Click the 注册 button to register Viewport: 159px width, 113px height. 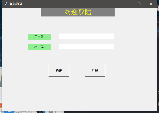click(95, 71)
